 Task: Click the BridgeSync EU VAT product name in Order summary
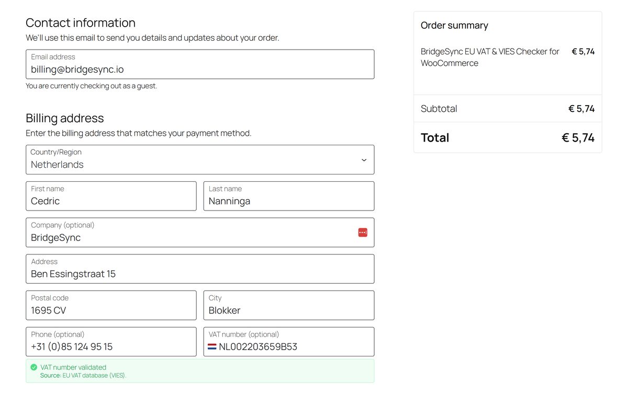pos(490,57)
